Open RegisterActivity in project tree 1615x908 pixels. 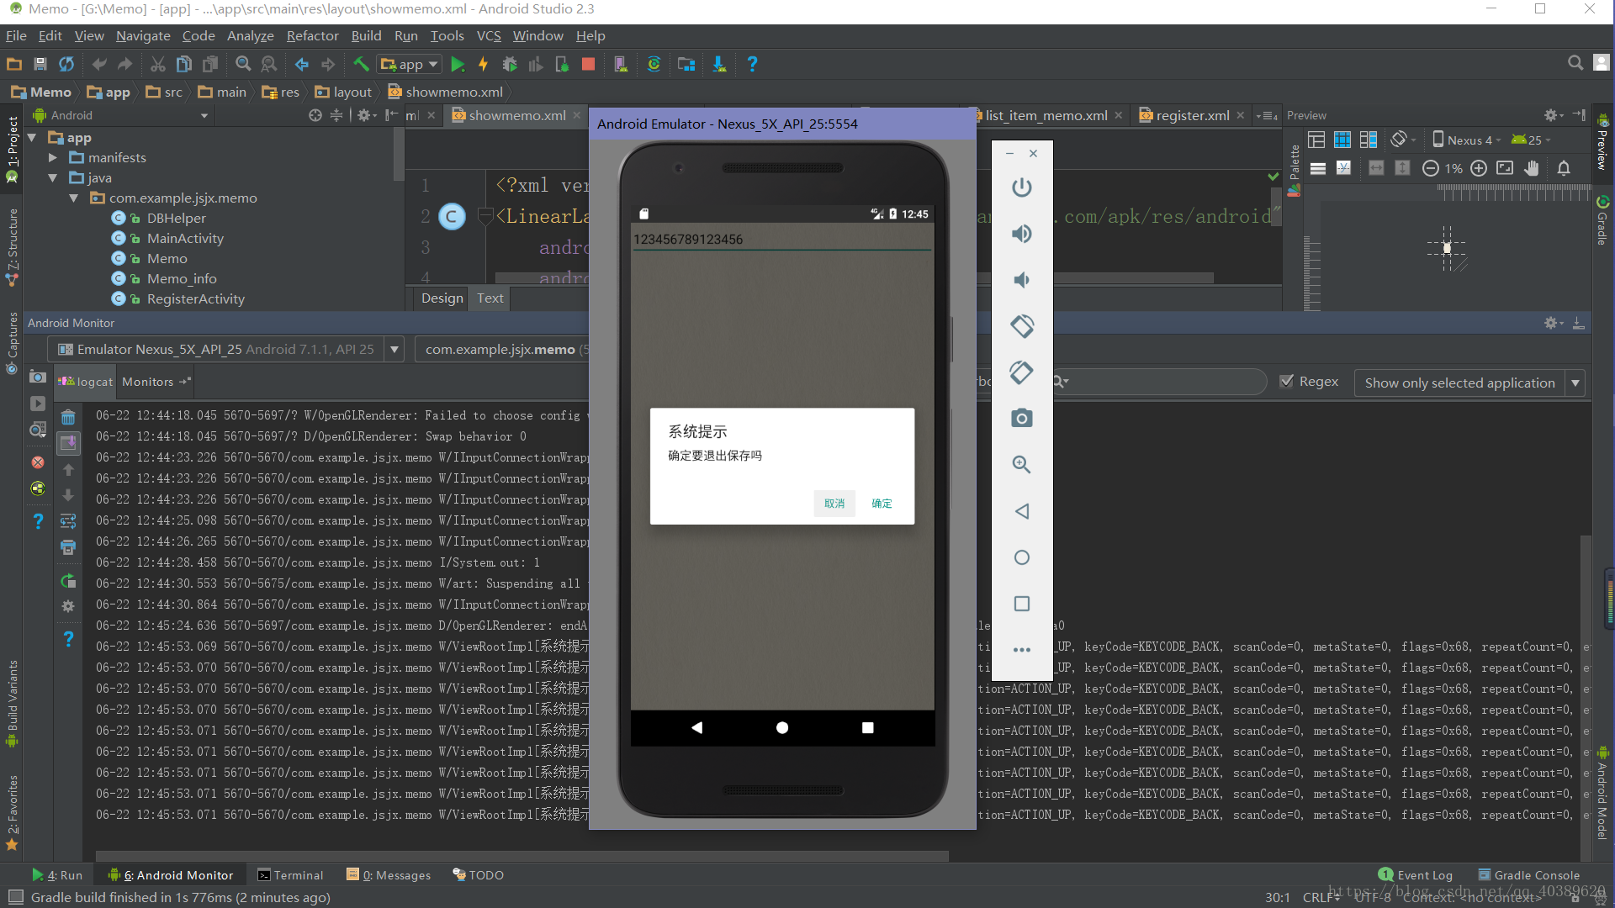(195, 299)
